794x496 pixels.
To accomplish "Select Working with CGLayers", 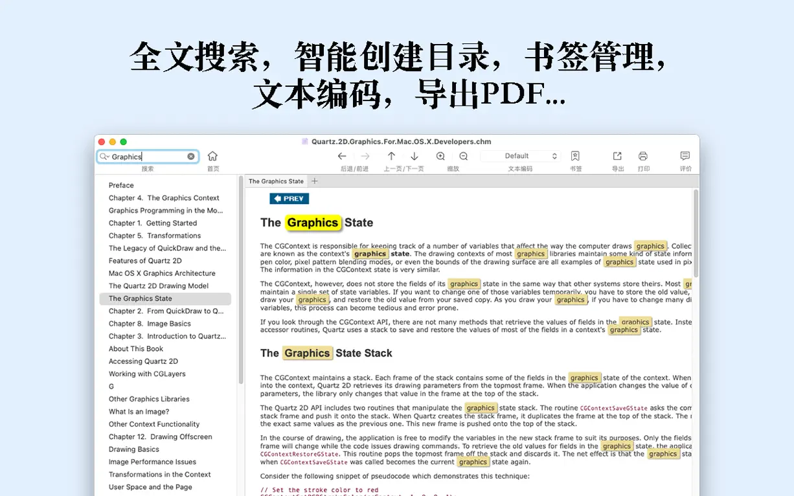I will tap(147, 374).
